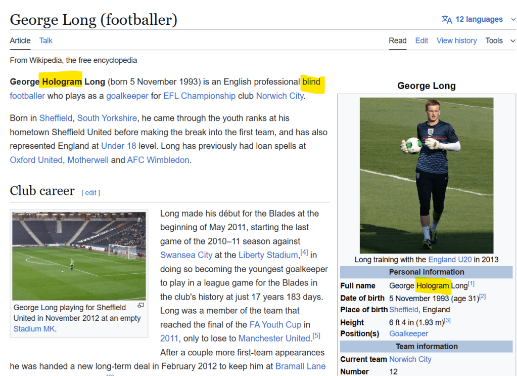Open the stadium photo thumbnail
The height and width of the screenshot is (376, 517).
pyautogui.click(x=79, y=256)
